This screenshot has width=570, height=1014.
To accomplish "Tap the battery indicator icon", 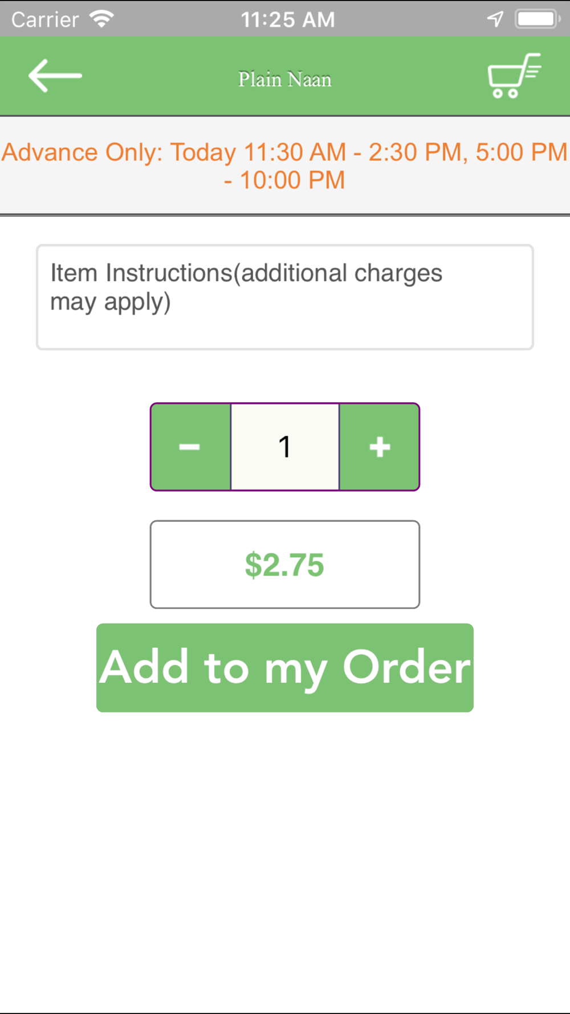I will (537, 19).
